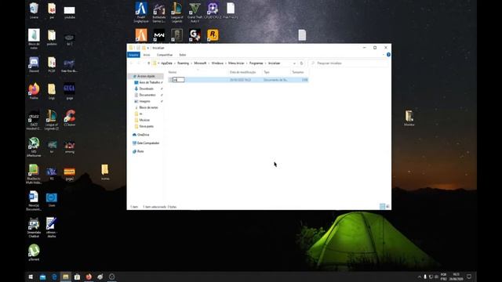Click the Programas breadcrumb segment
The height and width of the screenshot is (282, 502).
click(256, 63)
